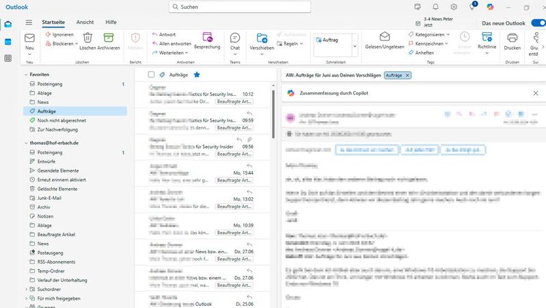Click inside the Suchen search box
The width and height of the screenshot is (546, 308).
click(x=240, y=7)
